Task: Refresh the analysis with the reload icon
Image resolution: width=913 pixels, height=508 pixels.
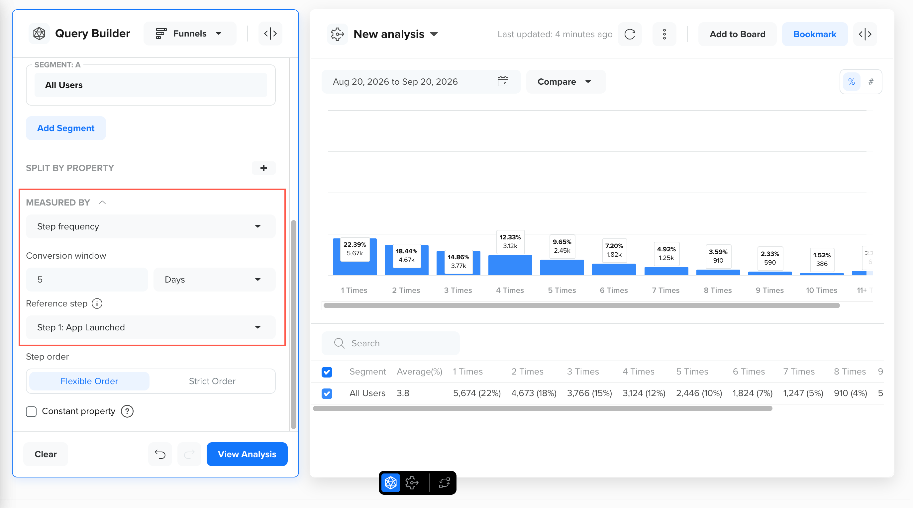Action: pos(630,34)
